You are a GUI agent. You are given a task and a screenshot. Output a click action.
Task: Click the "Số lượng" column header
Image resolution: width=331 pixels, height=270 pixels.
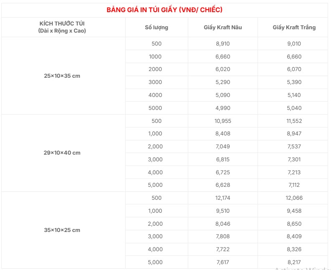pos(157,28)
